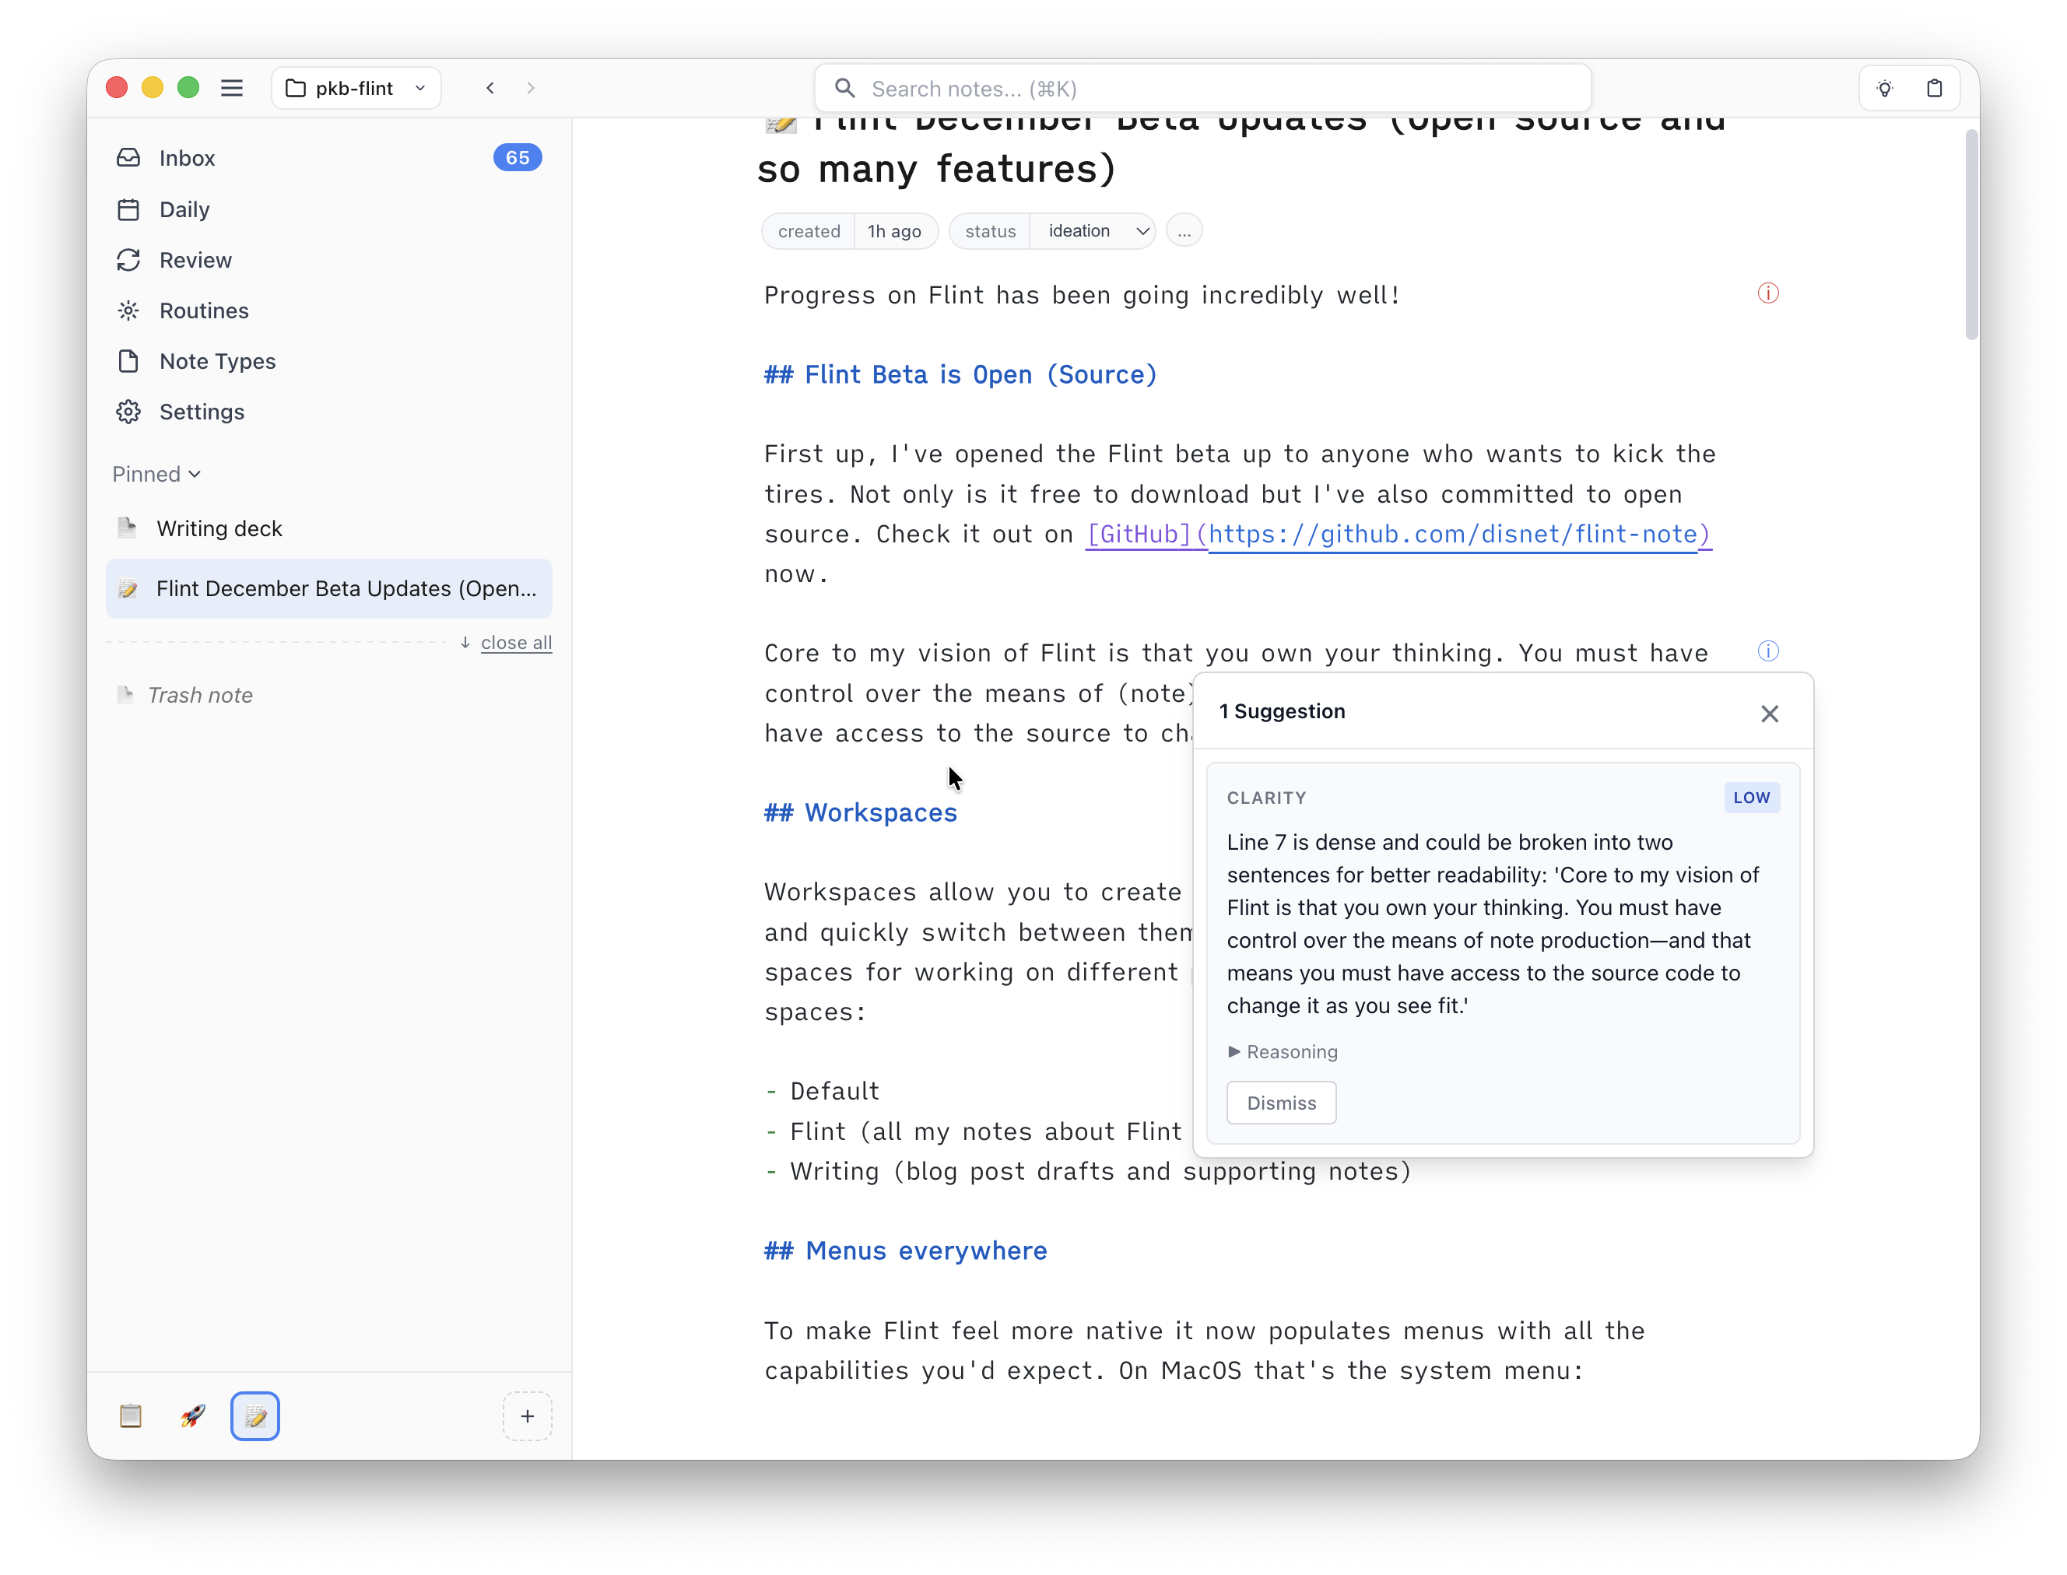Select the Daily notes calendar icon
Screen dimensions: 2067x1575
128,209
